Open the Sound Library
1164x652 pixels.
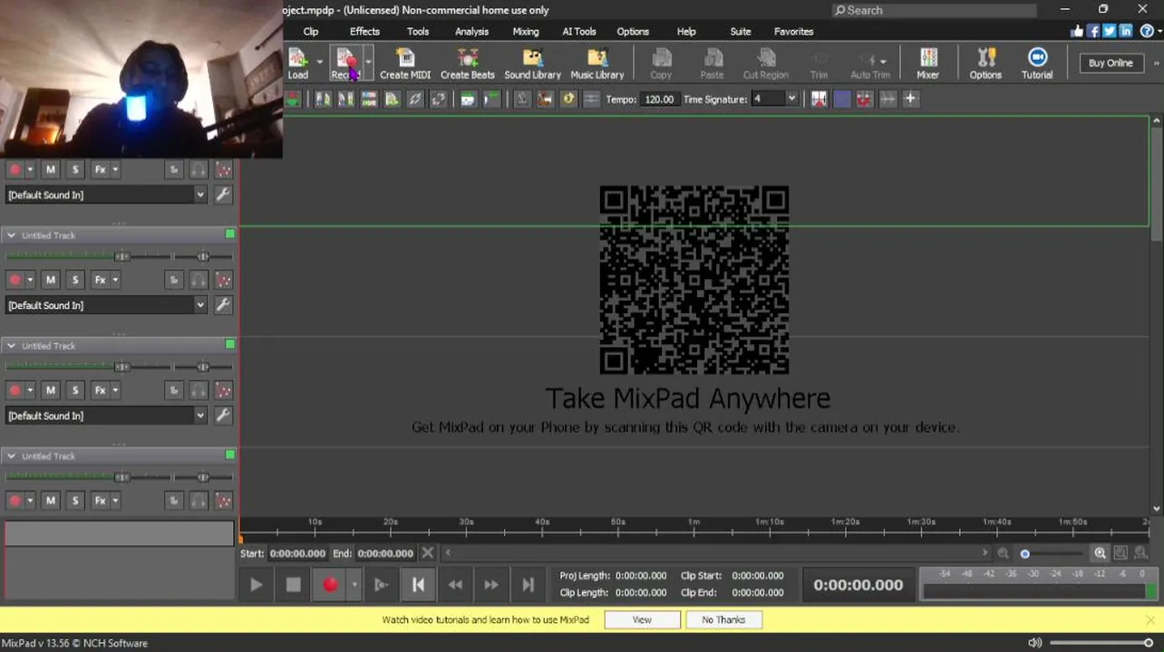click(532, 63)
